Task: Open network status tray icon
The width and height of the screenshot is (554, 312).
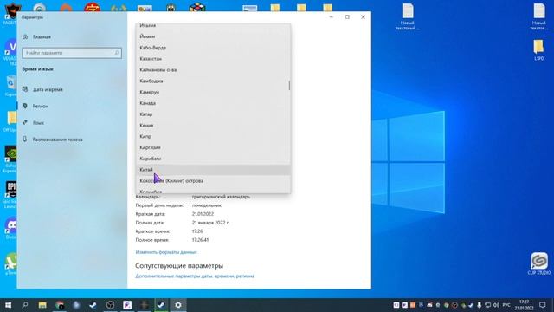Action: click(x=487, y=305)
